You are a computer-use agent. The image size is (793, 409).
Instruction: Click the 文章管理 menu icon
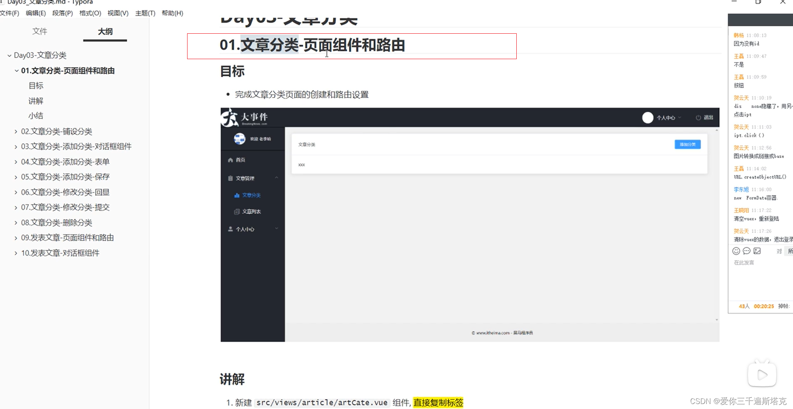coord(230,178)
